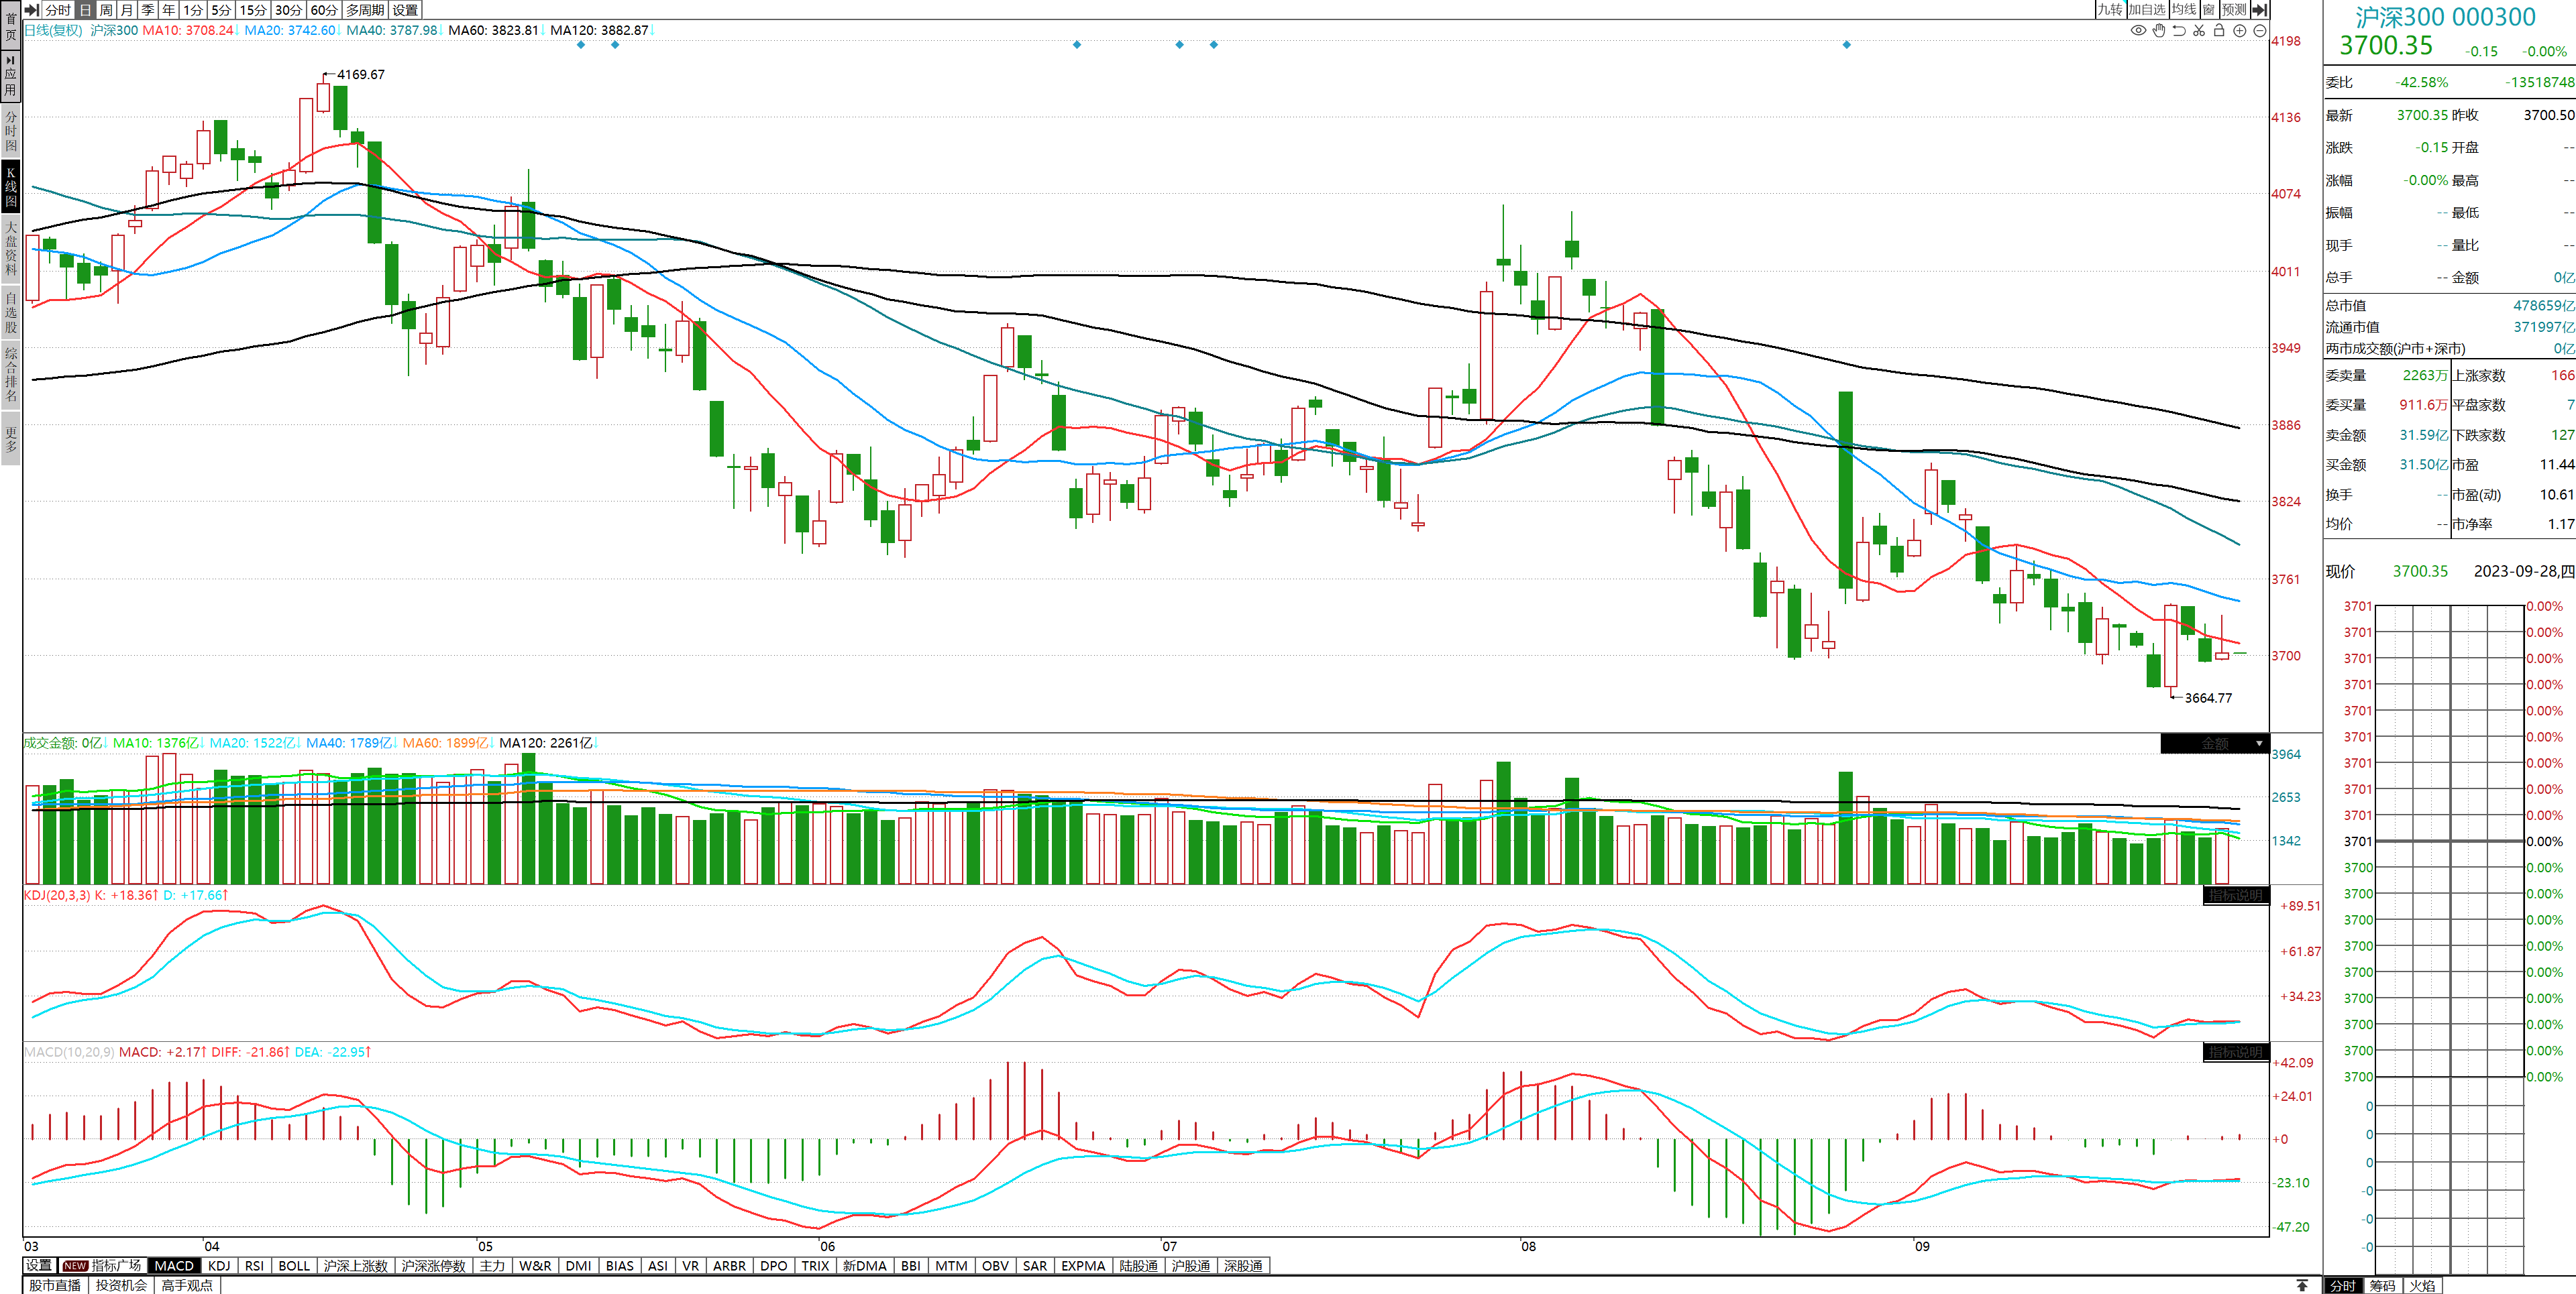Select the scissors cut tool icon
Image resolution: width=2576 pixels, height=1294 pixels.
pyautogui.click(x=2199, y=31)
